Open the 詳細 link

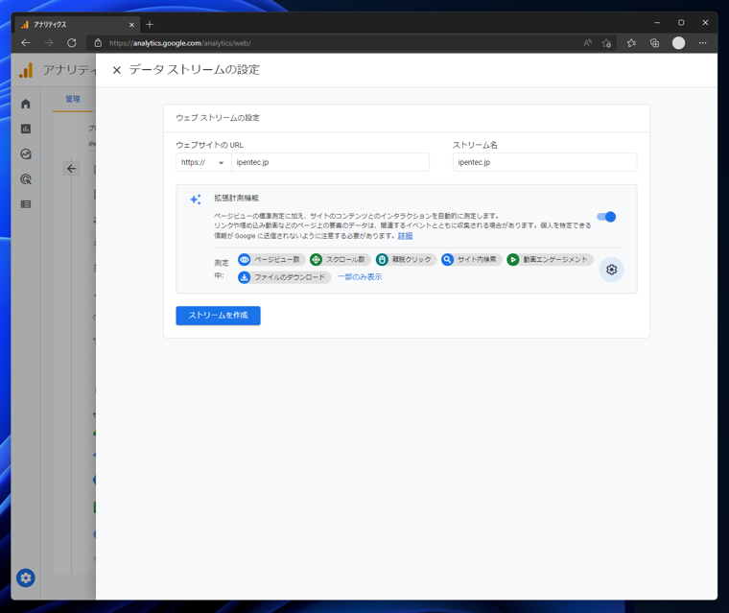click(405, 236)
